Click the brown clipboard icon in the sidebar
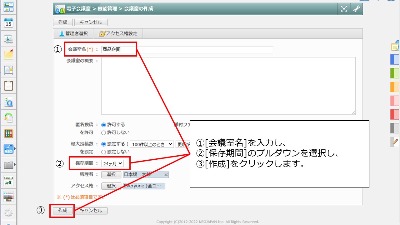The image size is (400, 225). tap(8, 86)
